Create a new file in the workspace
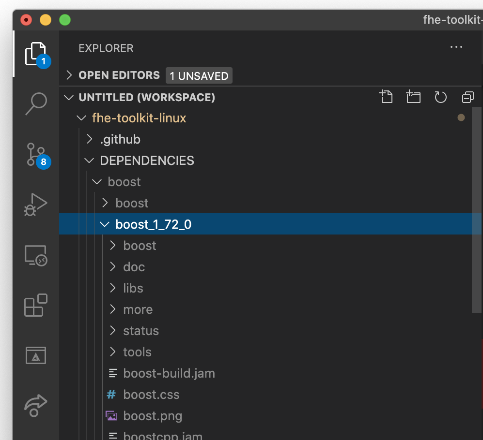Viewport: 483px width, 440px height. pyautogui.click(x=386, y=97)
